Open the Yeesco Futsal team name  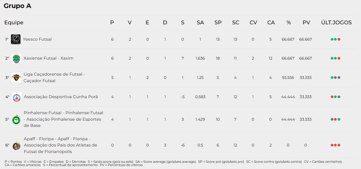(37, 39)
